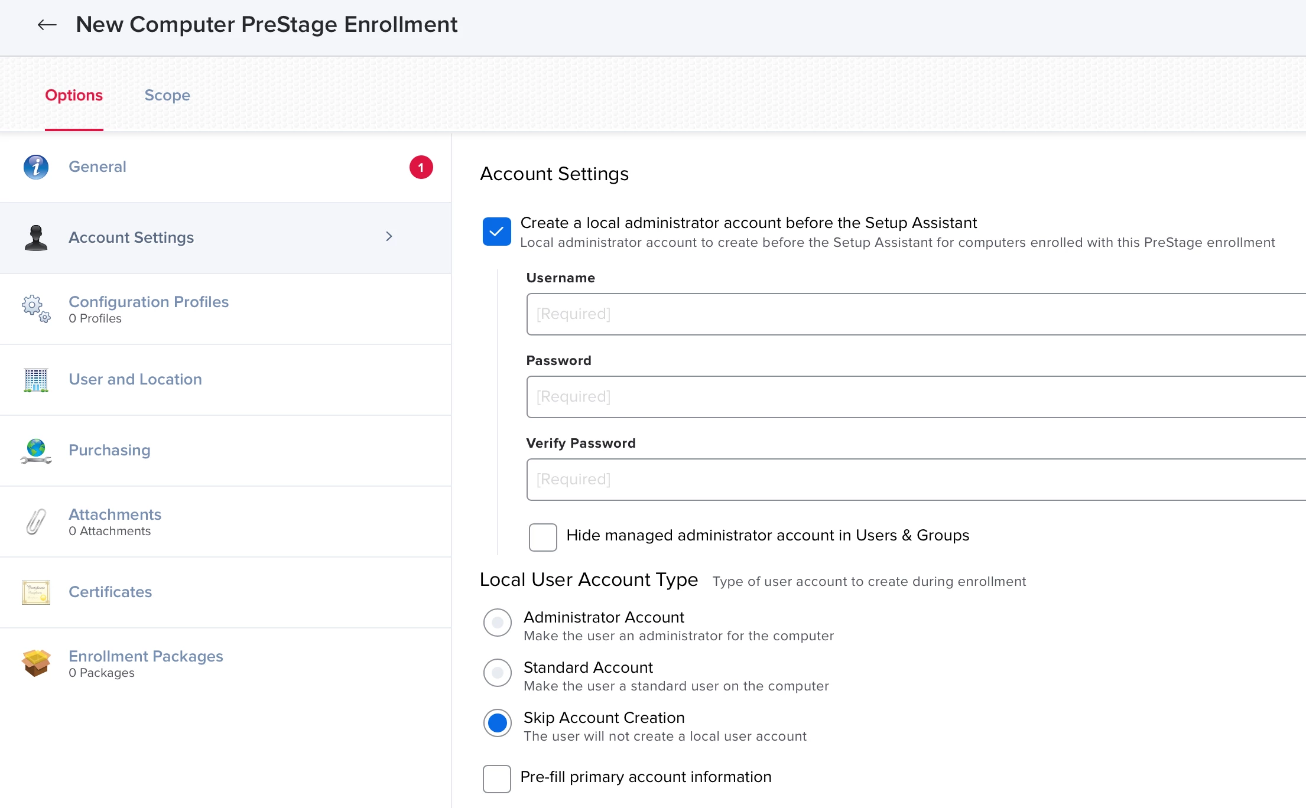The height and width of the screenshot is (808, 1306).
Task: Select Administrator Account radio button
Action: point(497,623)
